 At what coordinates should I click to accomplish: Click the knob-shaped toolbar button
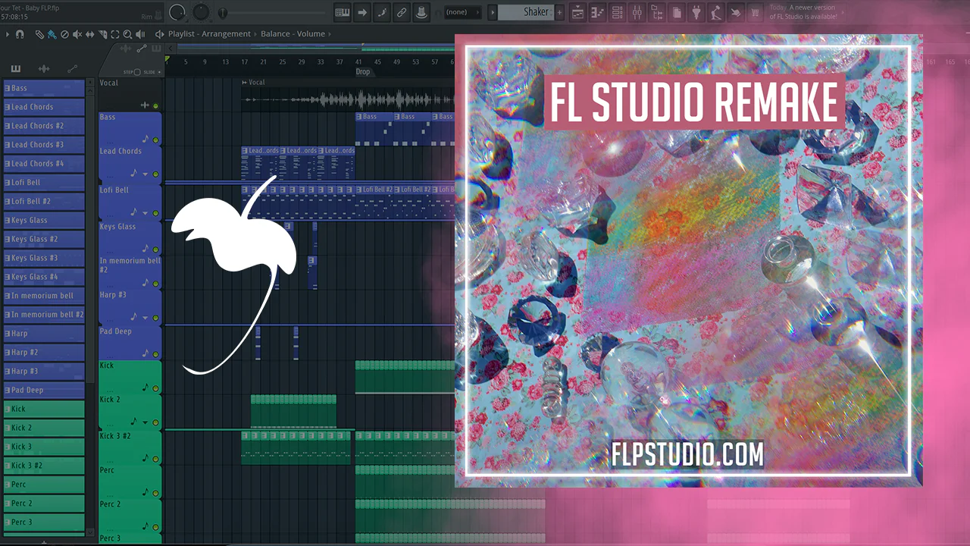421,12
